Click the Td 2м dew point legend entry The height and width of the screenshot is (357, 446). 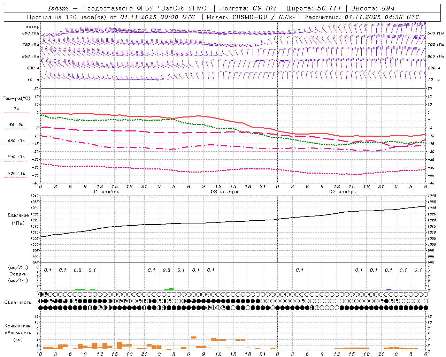point(16,125)
